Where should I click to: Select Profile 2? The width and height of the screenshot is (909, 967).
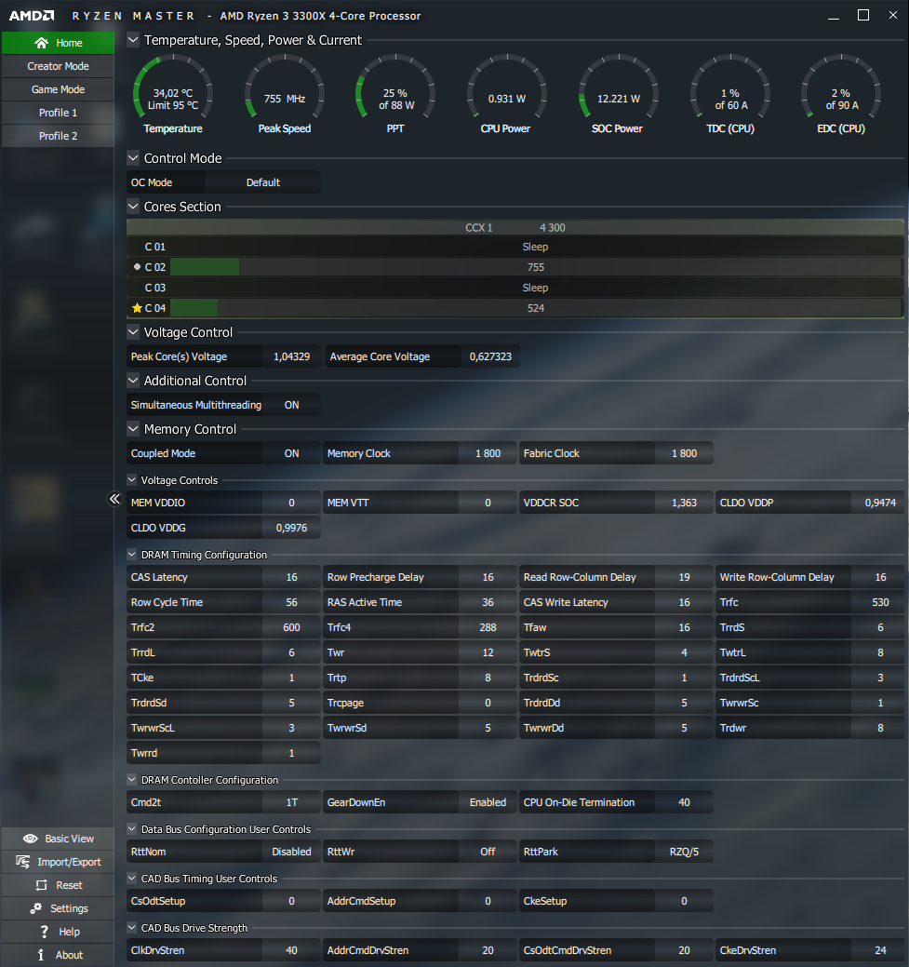(58, 136)
